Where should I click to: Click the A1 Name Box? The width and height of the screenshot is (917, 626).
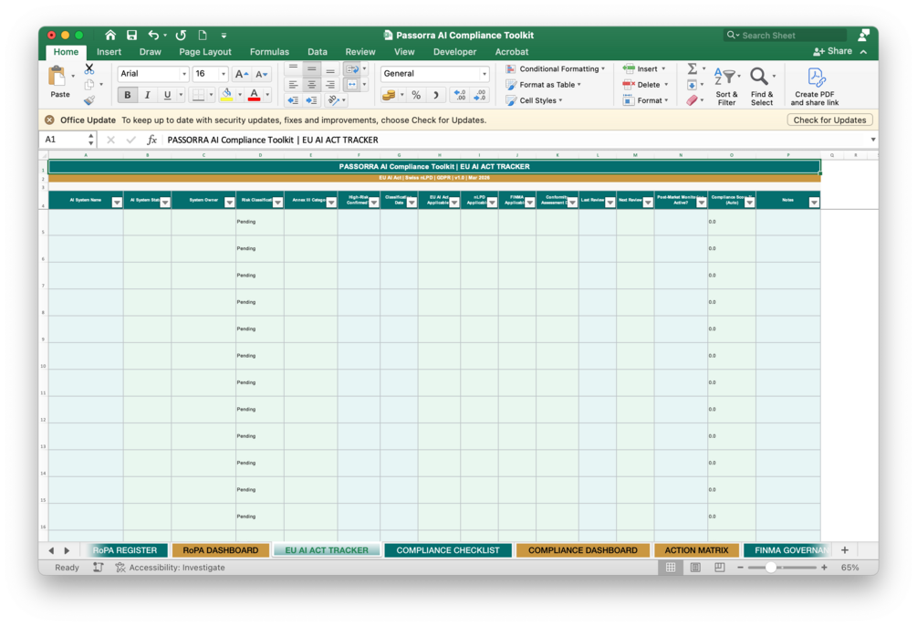pyautogui.click(x=65, y=140)
